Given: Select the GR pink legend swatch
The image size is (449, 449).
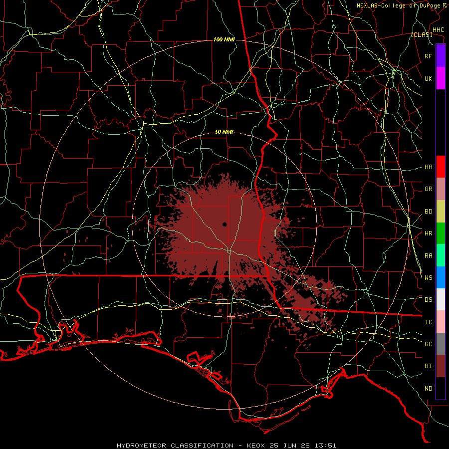Looking at the screenshot, I should click(441, 189).
